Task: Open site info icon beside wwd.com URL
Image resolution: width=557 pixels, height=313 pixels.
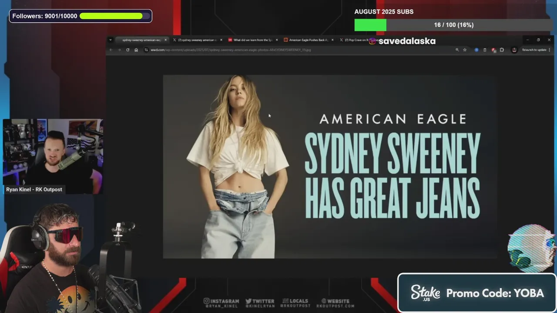Action: (x=146, y=50)
